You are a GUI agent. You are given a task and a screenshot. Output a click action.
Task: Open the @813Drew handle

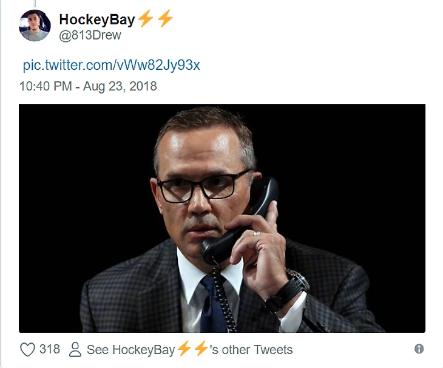90,35
